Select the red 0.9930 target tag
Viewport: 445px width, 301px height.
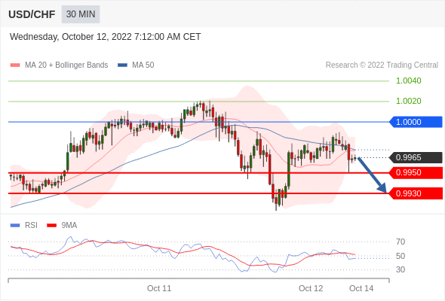pos(416,193)
